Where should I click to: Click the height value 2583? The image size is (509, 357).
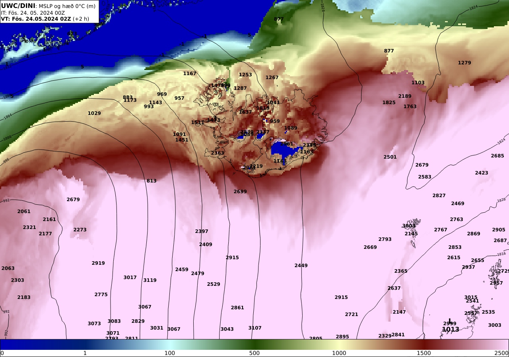(x=425, y=177)
